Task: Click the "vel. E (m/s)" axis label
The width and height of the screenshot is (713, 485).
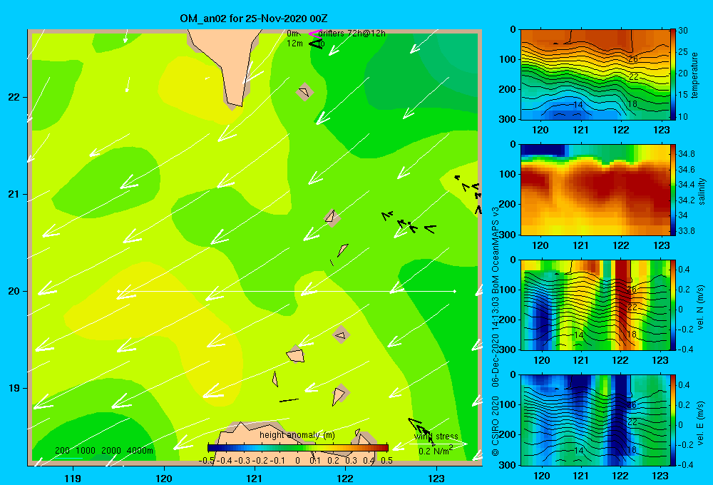Action: tap(700, 423)
